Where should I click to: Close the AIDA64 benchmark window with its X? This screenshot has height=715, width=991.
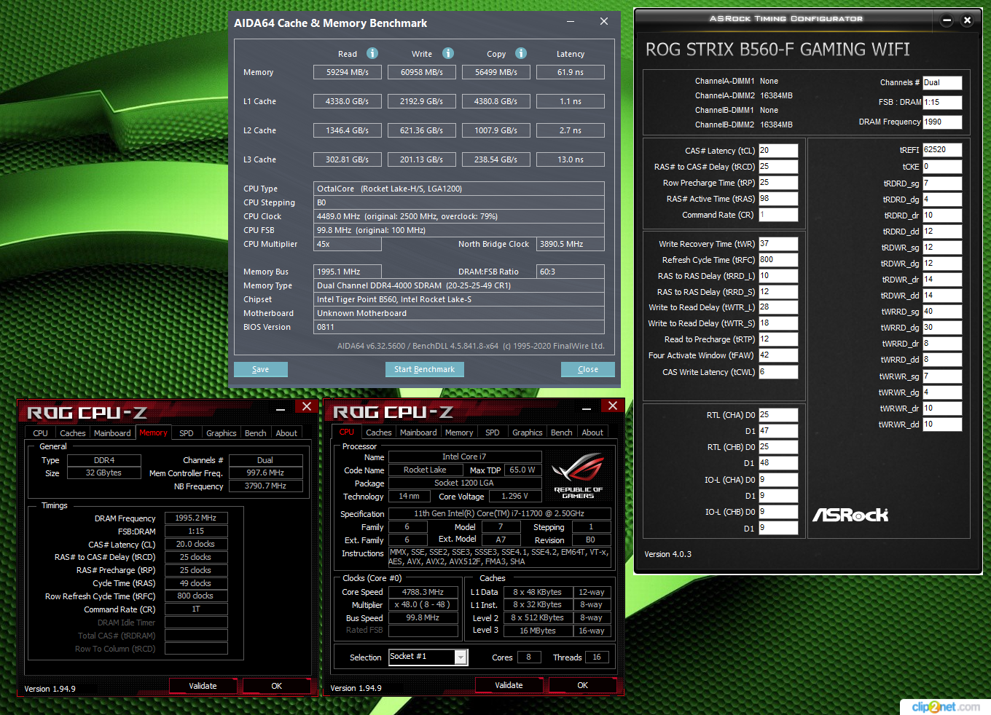click(604, 22)
